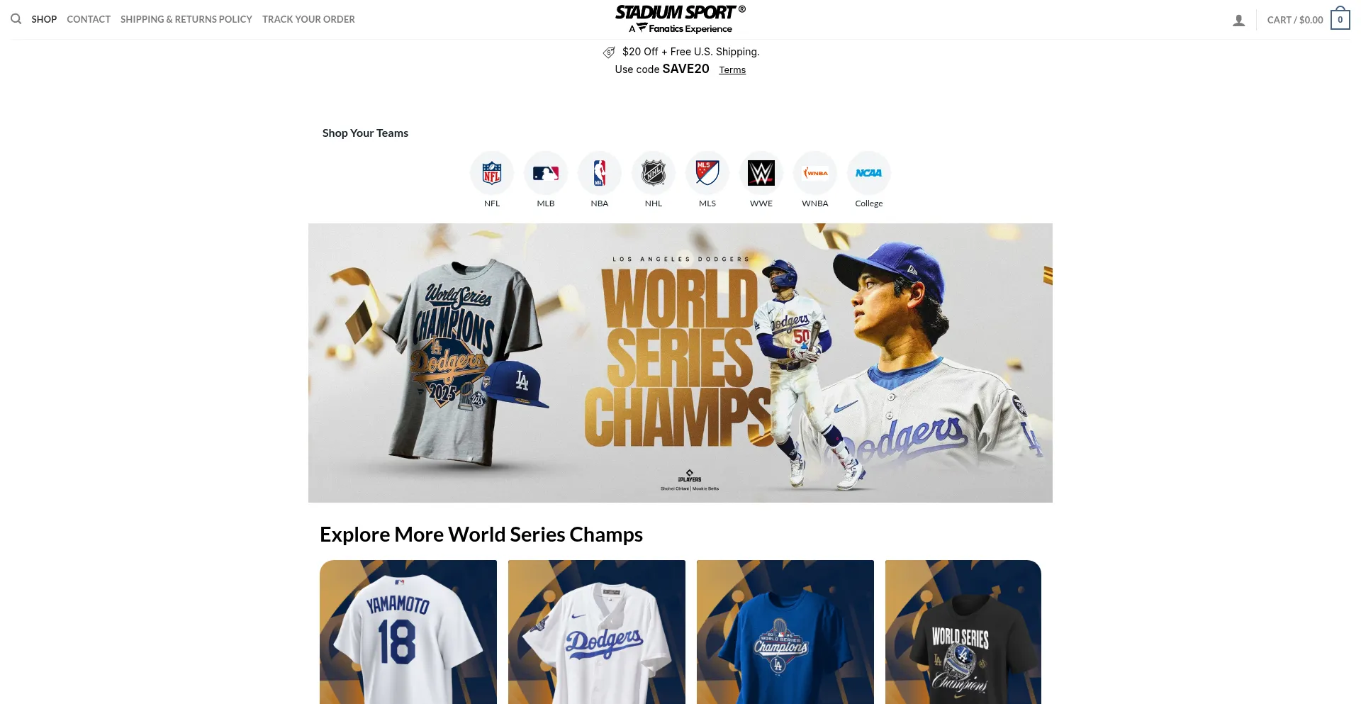Select the MLB league icon
The width and height of the screenshot is (1361, 704).
click(546, 173)
